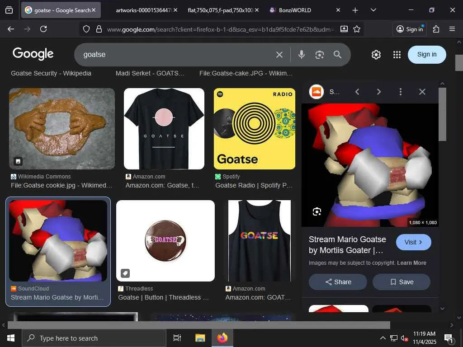Open the Amazon GOATSE tank top thumbnail
The height and width of the screenshot is (347, 463).
pyautogui.click(x=259, y=241)
